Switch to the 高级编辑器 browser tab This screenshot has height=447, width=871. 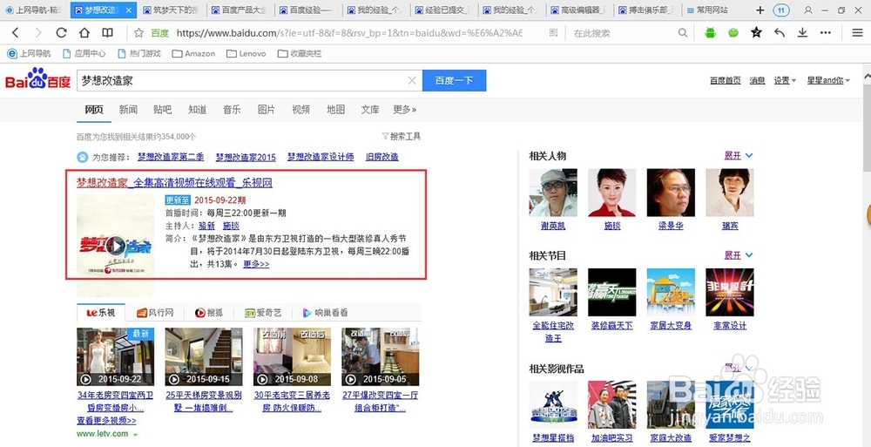[579, 10]
